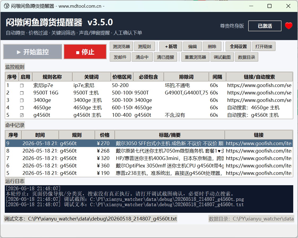Click the 标题/摘要 column header
Viewport: 298px width, 238px height.
(x=170, y=135)
